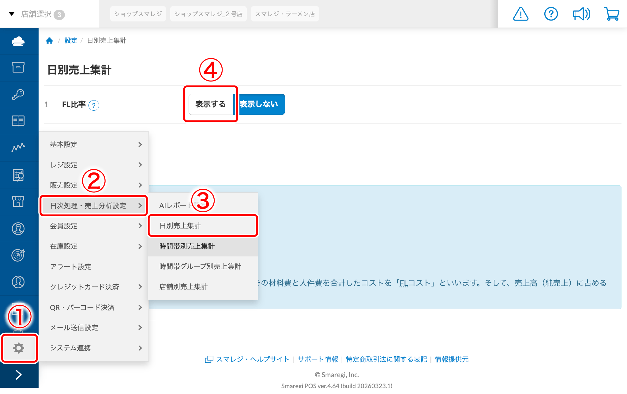Image resolution: width=627 pixels, height=394 pixels.
Task: Select the product box icon in sidebar
Action: pyautogui.click(x=19, y=68)
